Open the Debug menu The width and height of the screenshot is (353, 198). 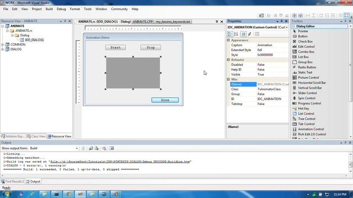pos(61,9)
